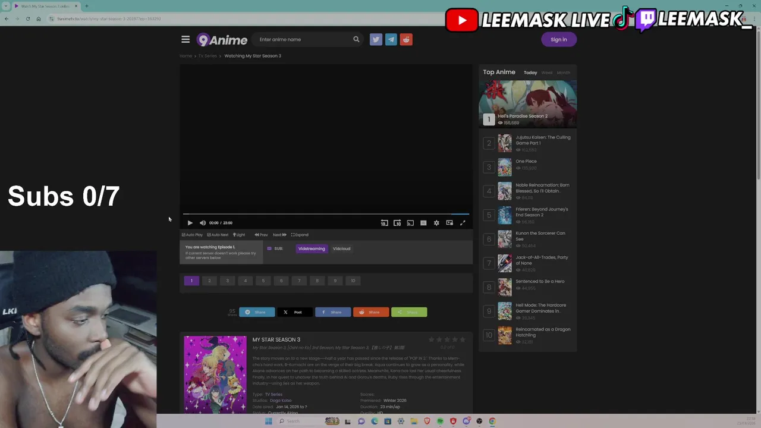Open Kunon the Sorcerer Can See
761x428 pixels.
540,236
